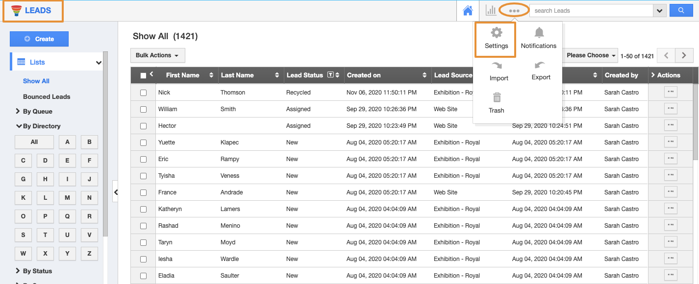This screenshot has width=699, height=284.
Task: Filter directory by letter M
Action: (x=67, y=198)
